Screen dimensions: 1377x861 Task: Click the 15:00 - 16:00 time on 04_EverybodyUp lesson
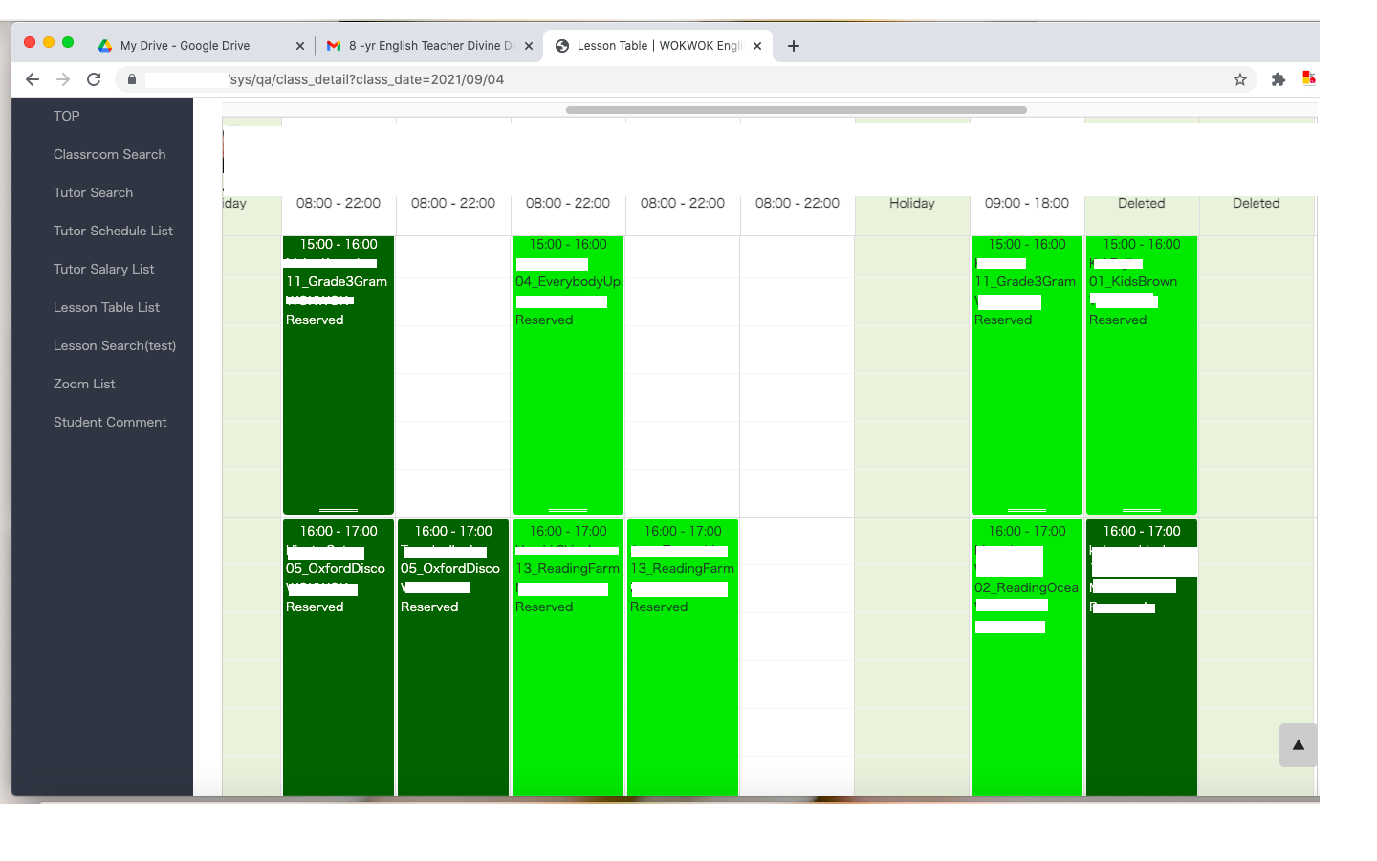(568, 244)
